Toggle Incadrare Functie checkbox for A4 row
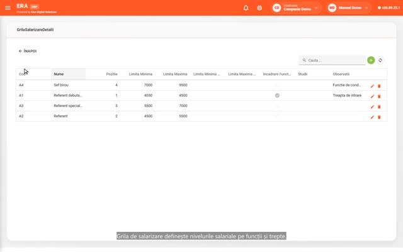 277,85
